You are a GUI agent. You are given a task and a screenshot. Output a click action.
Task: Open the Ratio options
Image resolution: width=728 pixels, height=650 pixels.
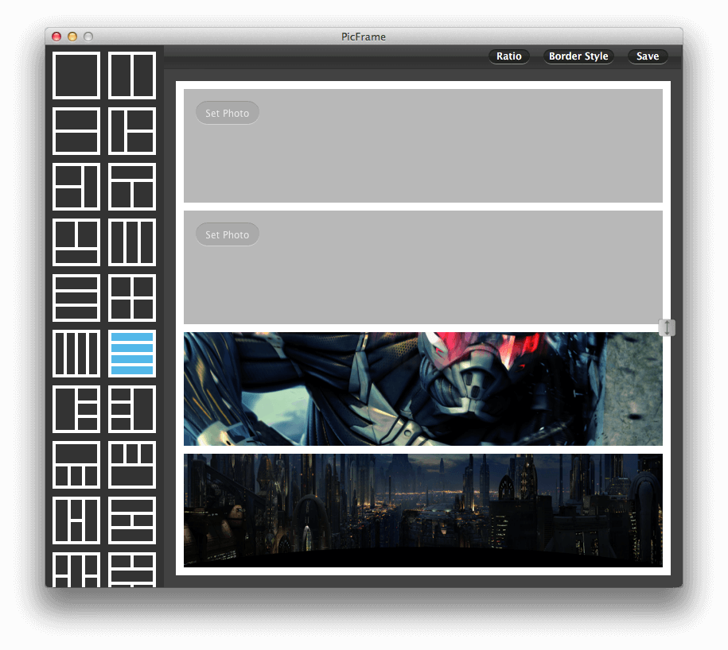[x=509, y=56]
